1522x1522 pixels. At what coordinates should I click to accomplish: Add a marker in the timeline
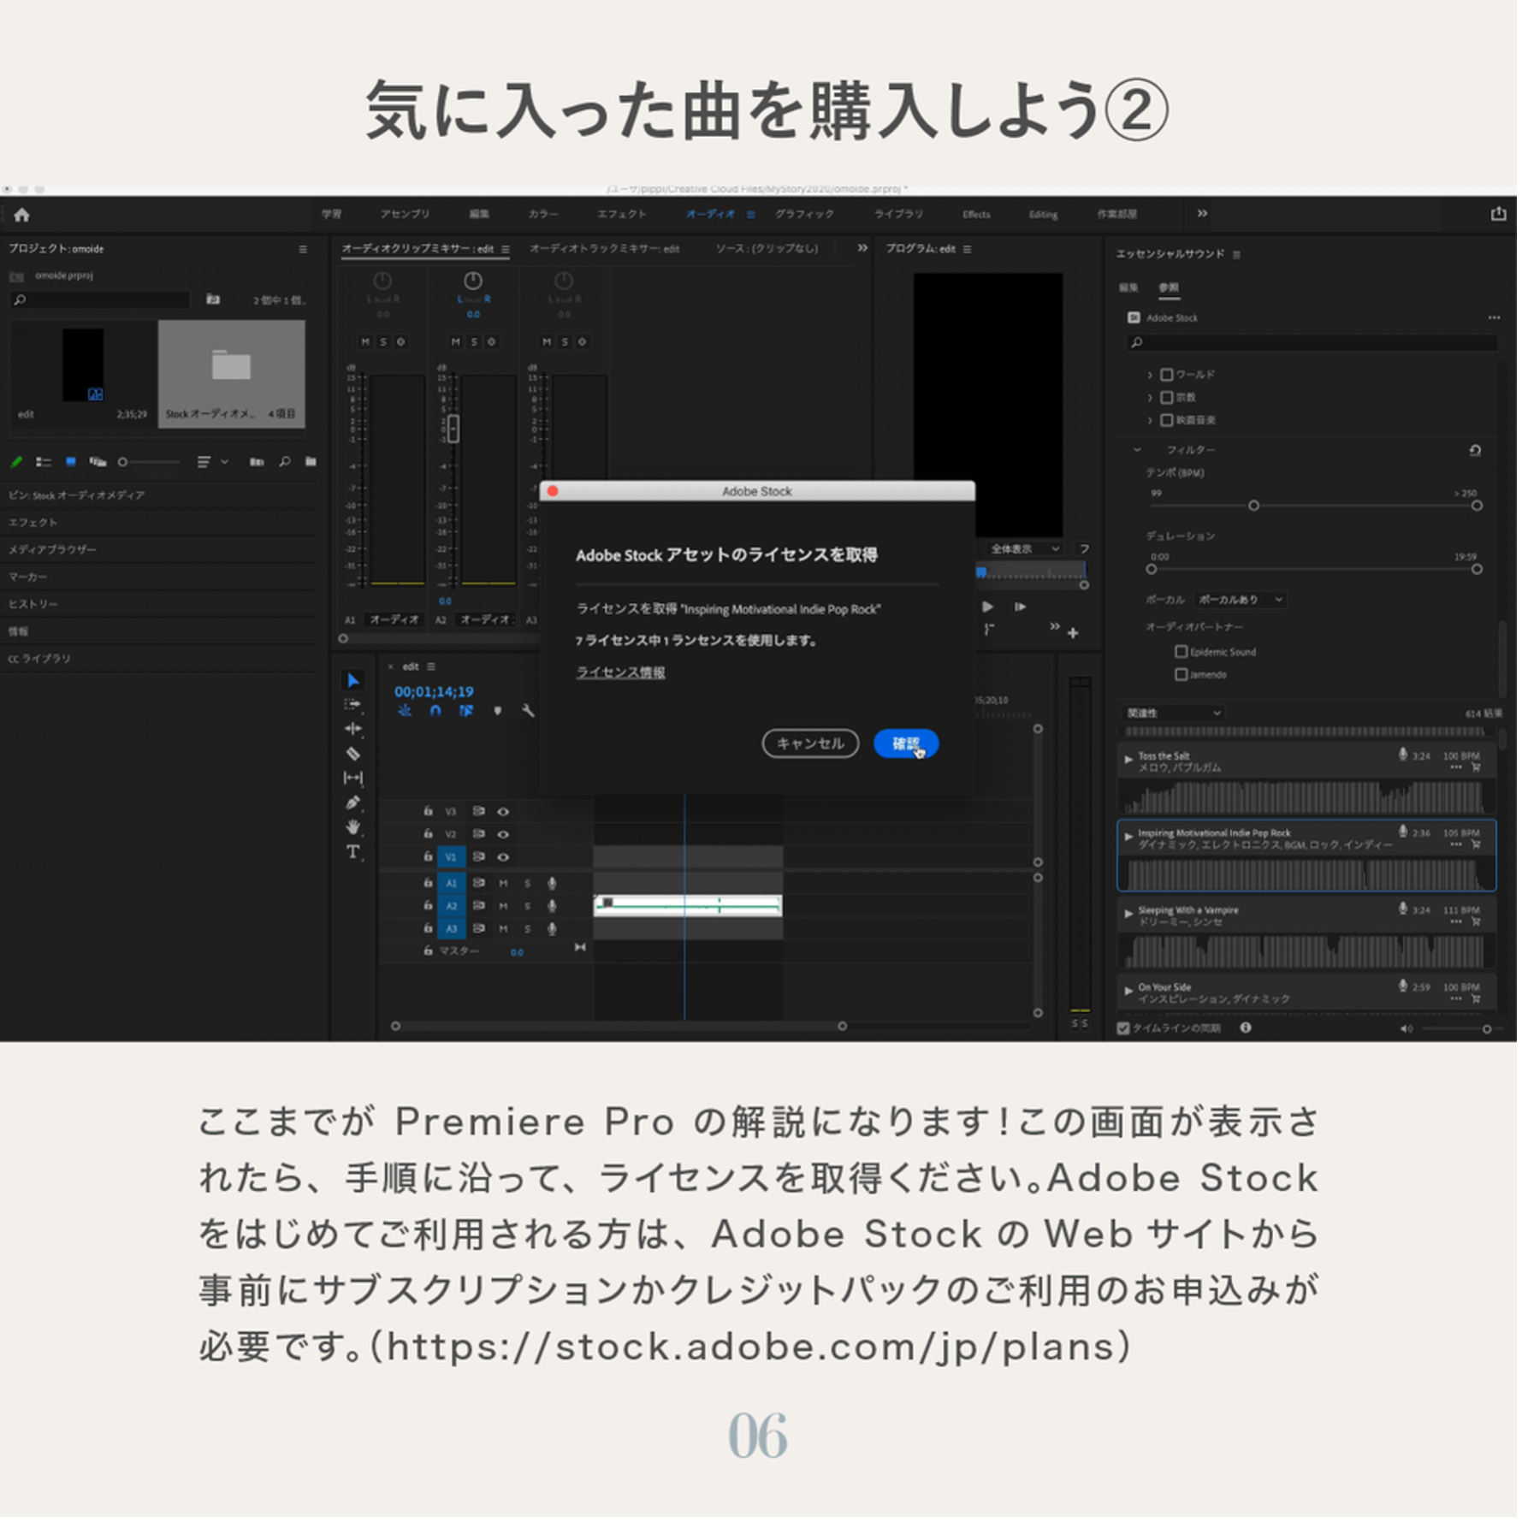(499, 713)
